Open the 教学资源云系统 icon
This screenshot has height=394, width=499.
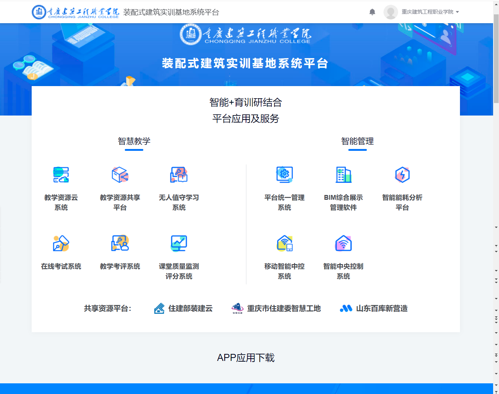coord(61,175)
